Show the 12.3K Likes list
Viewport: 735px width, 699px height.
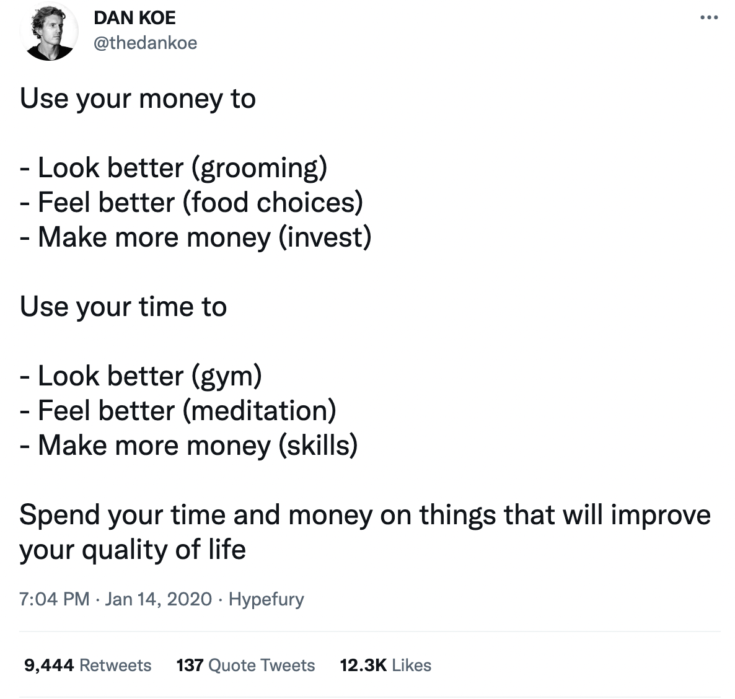[385, 666]
